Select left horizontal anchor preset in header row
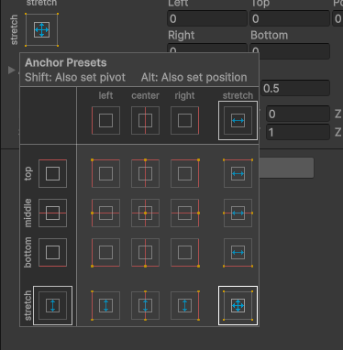Viewport: 343px width, 350px height. (x=105, y=120)
